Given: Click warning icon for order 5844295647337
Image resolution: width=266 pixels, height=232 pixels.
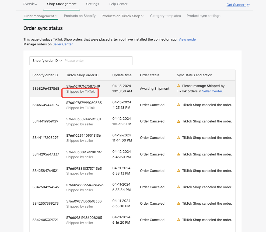Looking at the screenshot, I should (x=178, y=154).
